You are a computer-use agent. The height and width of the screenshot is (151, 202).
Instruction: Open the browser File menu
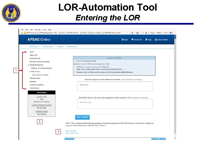tap(22, 30)
